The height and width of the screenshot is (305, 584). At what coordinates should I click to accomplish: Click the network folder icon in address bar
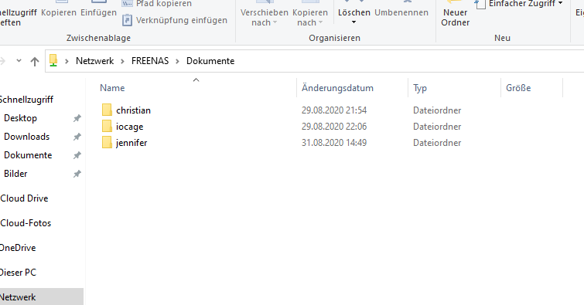[53, 60]
